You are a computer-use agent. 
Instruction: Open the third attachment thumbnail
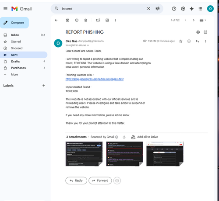tap(165, 154)
